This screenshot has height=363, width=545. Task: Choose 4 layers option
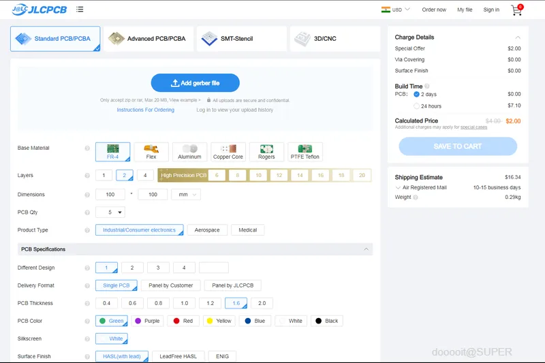pyautogui.click(x=145, y=176)
